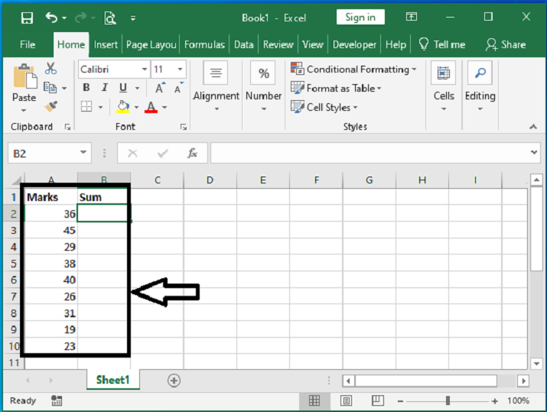
Task: Click the Name Box showing B2
Action: (x=50, y=153)
